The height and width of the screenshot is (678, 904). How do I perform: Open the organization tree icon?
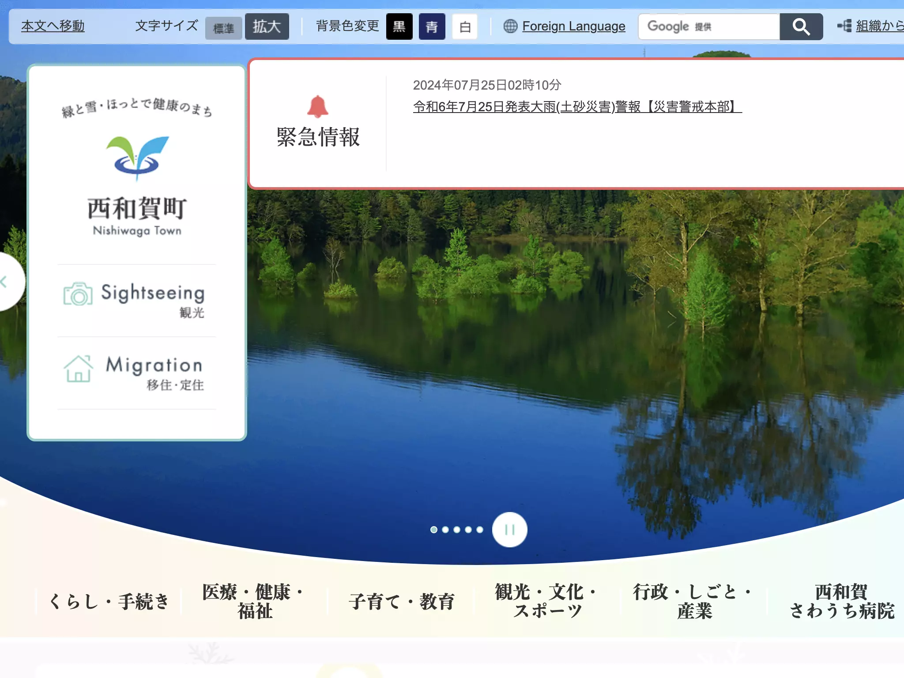click(844, 26)
